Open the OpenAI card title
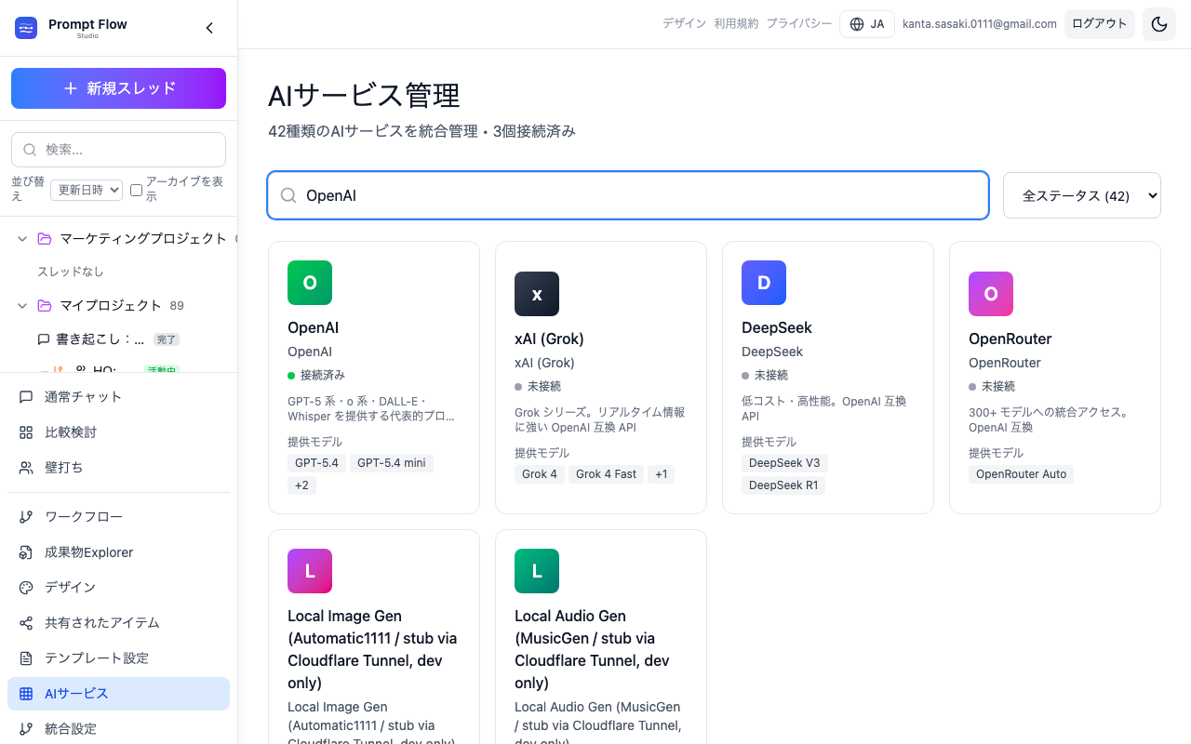This screenshot has width=1191, height=744. click(313, 327)
